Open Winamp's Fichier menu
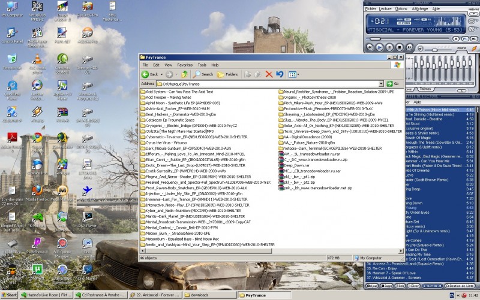Image resolution: width=480 pixels, height=300 pixels. pyautogui.click(x=370, y=9)
